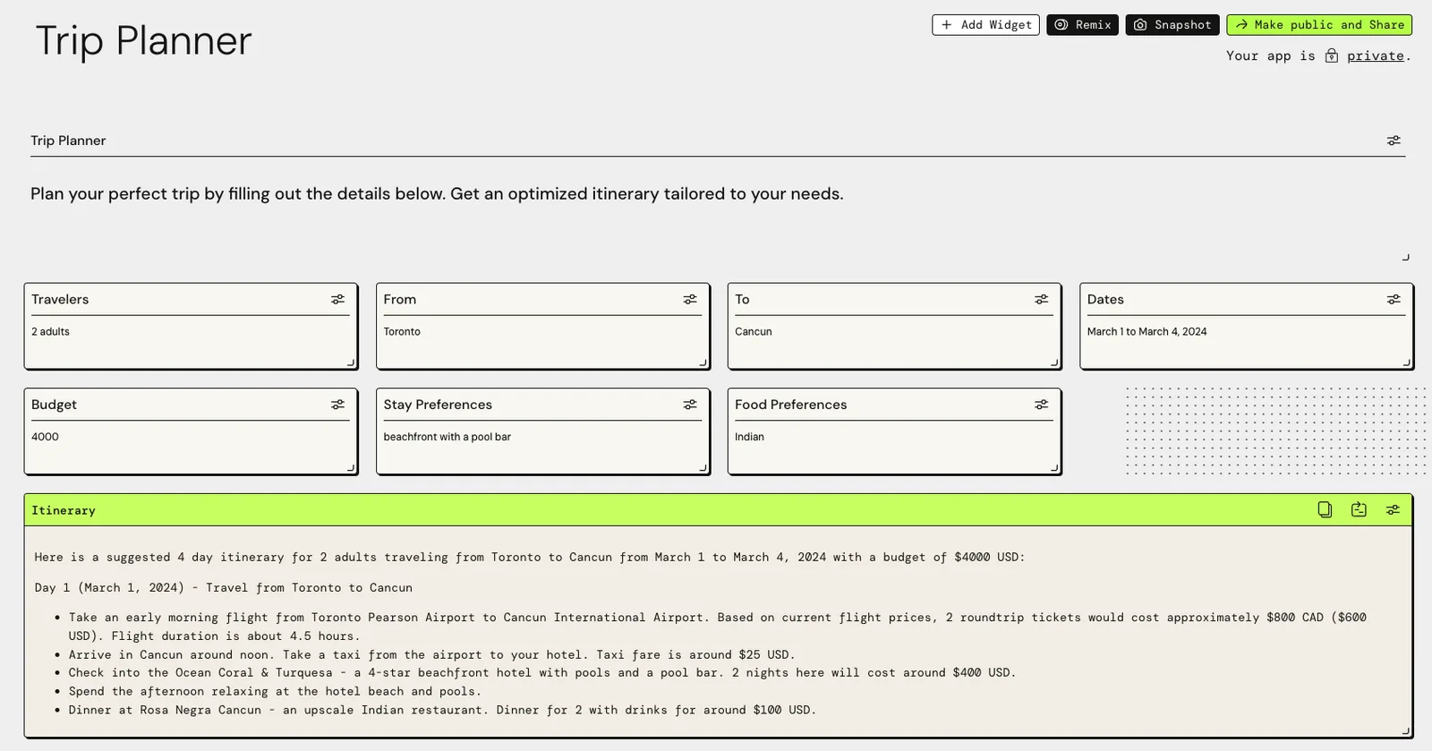Open settings icon on the To widget

click(1042, 300)
